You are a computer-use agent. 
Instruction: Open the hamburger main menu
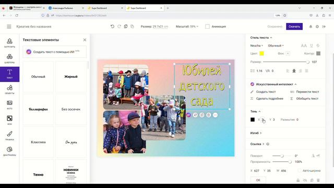(x=9, y=27)
